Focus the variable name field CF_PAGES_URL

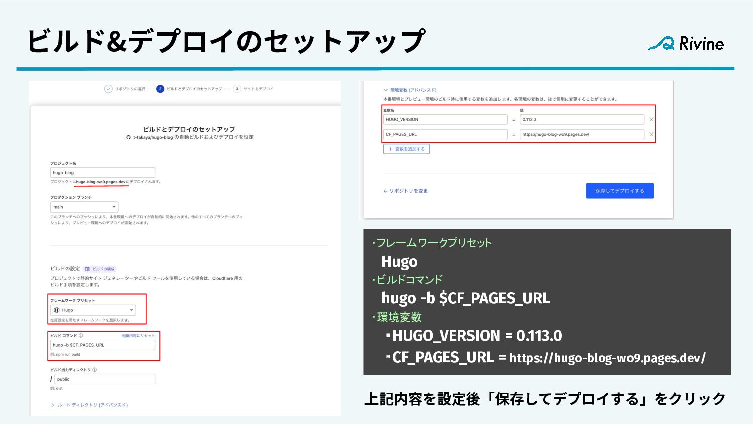tap(445, 134)
